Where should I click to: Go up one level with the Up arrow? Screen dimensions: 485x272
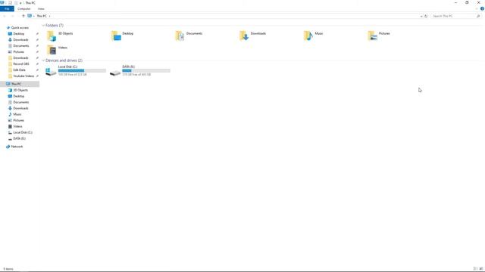pos(23,16)
